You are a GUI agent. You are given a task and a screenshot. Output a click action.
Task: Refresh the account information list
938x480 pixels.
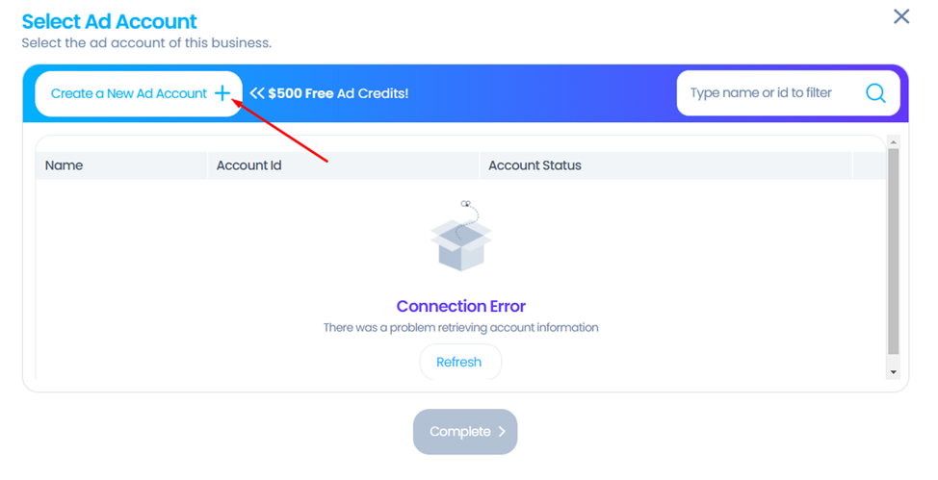click(x=459, y=362)
